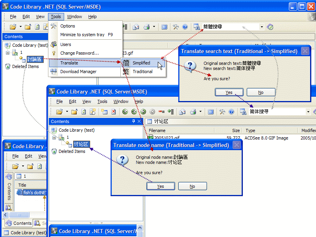
Task: Click into the 简体搜寻 search field
Action: tap(277, 112)
